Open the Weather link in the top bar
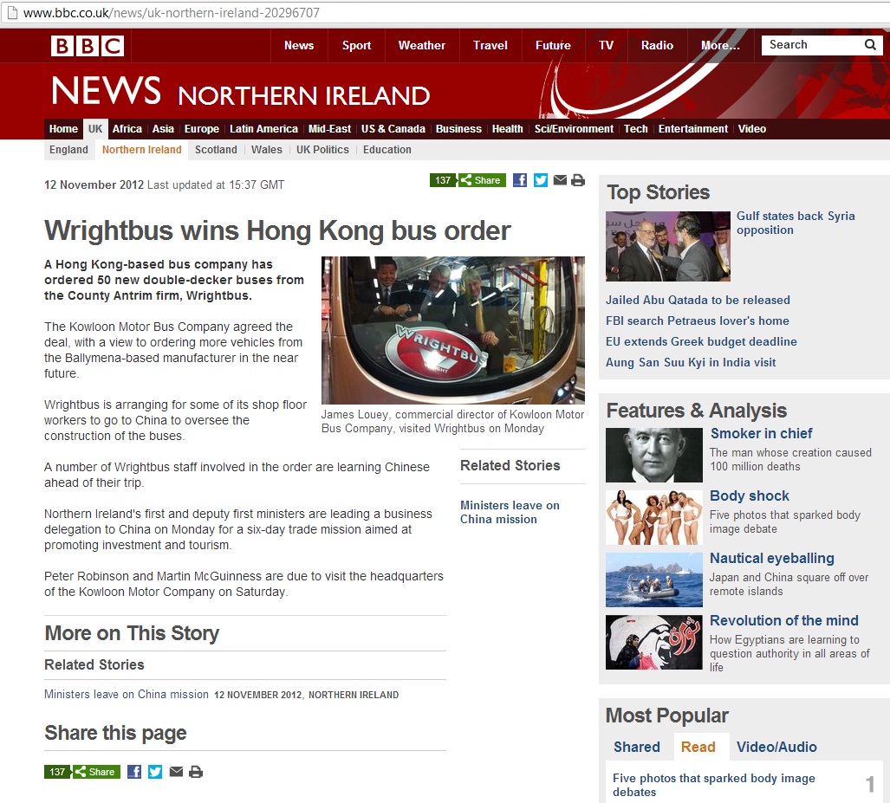Screen dimensions: 890x803 point(422,46)
